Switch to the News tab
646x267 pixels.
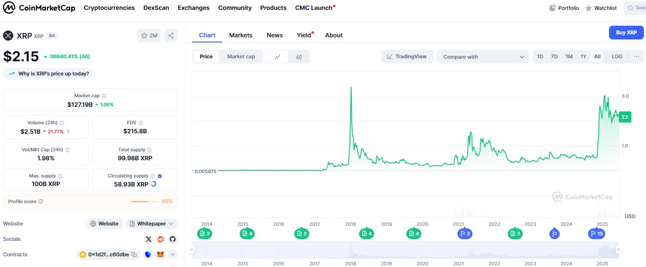(275, 35)
